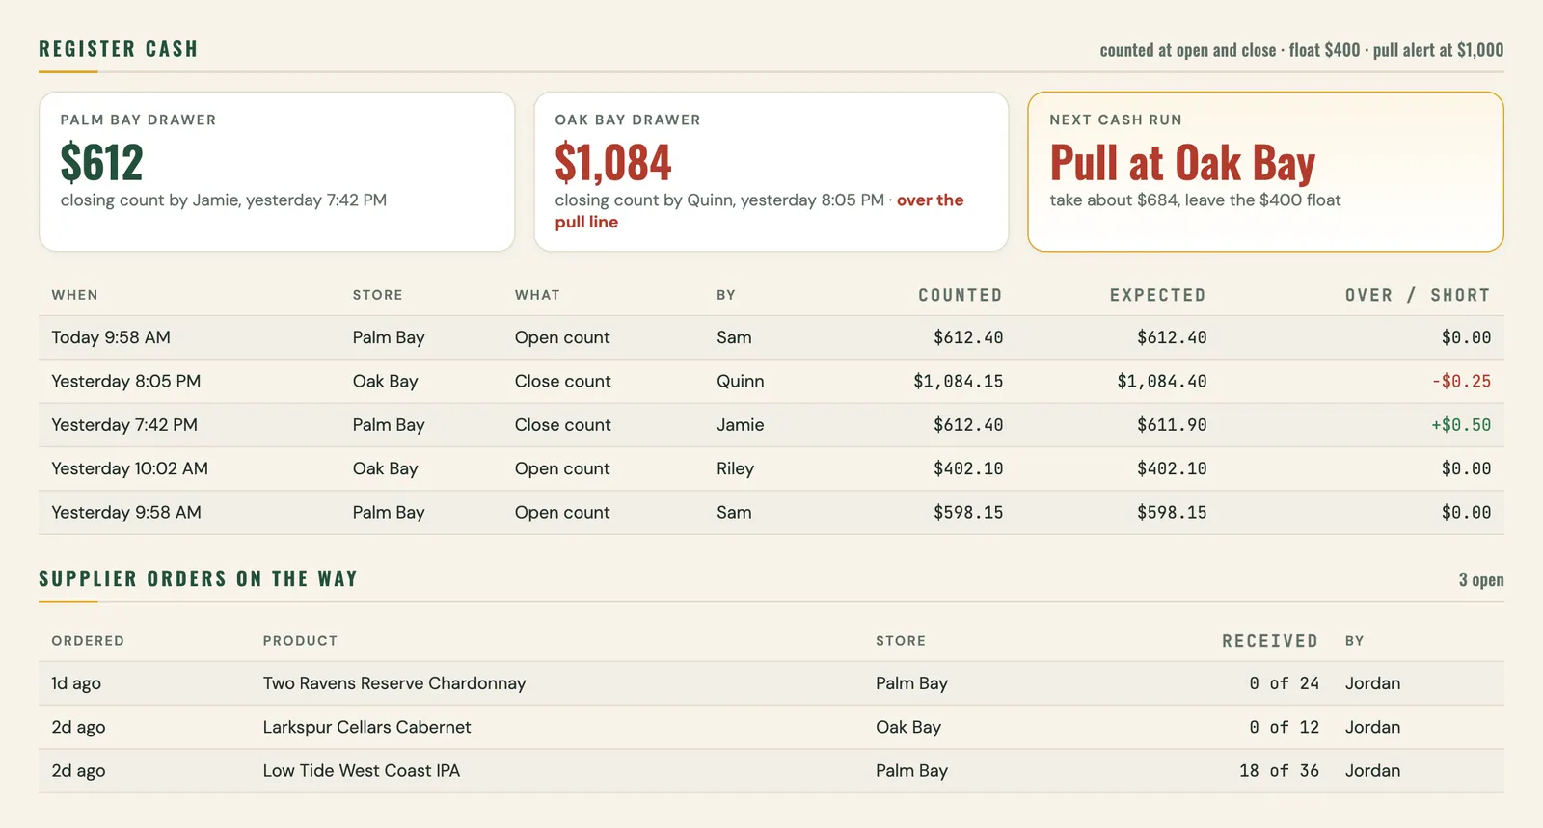Screen dimensions: 1543x828
Task: Click the 3 open orders indicator
Action: [x=1480, y=579]
